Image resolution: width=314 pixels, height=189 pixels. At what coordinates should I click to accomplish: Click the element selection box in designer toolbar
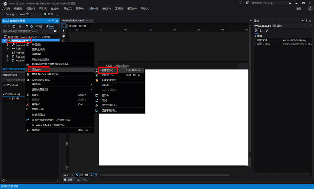pos(78,26)
